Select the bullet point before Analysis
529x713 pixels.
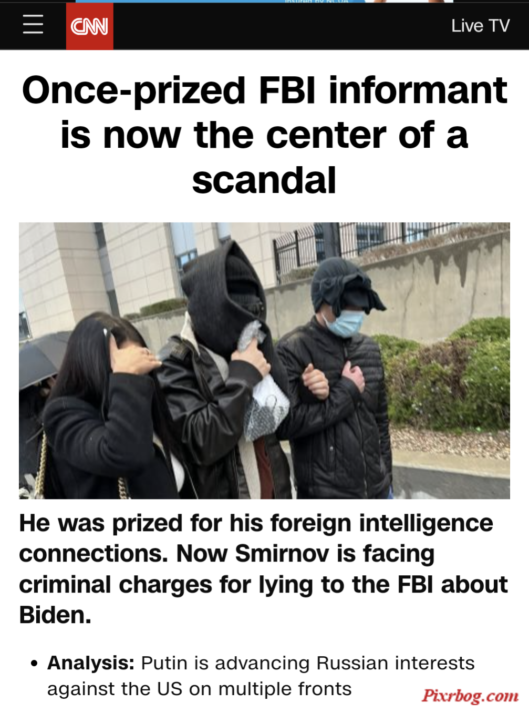pos(34,664)
